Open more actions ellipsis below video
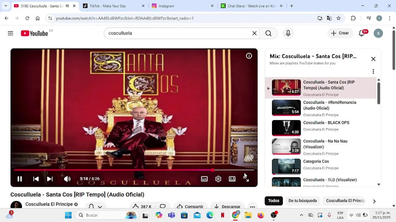 point(252,207)
